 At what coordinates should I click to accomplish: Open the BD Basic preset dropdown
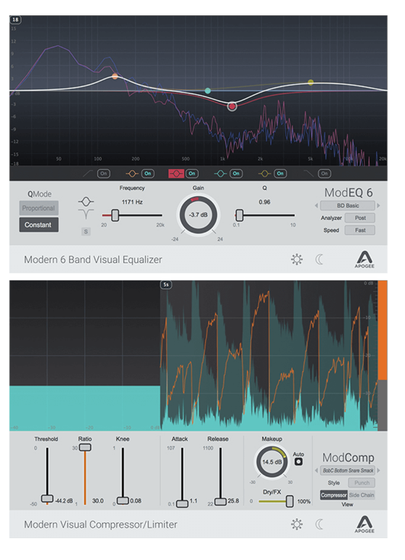(x=348, y=206)
